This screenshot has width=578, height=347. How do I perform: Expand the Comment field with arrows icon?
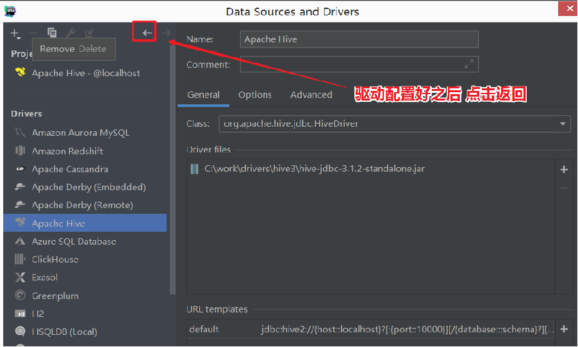point(469,64)
